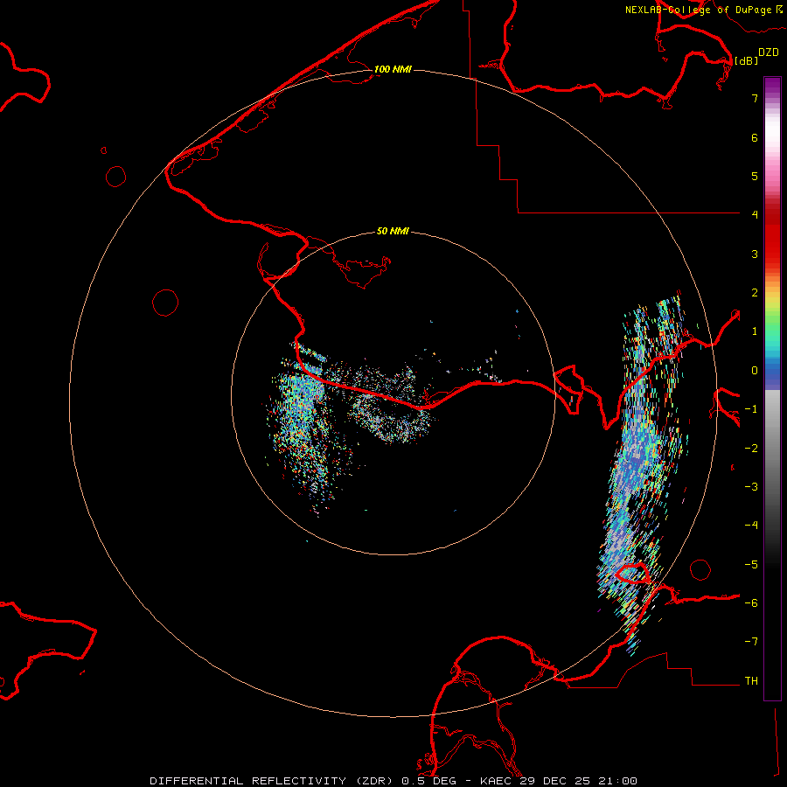Click the -7 value on the scale
Viewport: 787px width, 787px height.
(x=751, y=642)
